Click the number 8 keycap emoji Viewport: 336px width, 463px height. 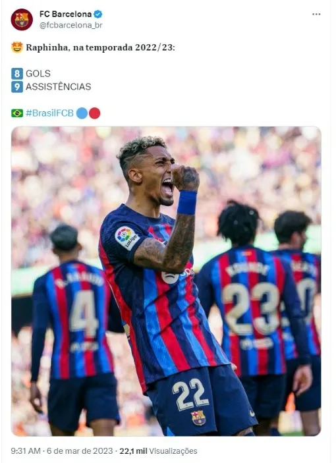[17, 74]
